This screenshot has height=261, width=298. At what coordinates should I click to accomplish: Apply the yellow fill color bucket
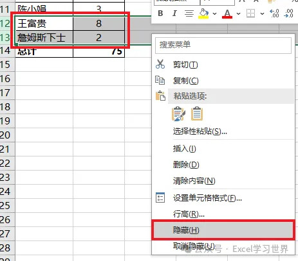204,13
